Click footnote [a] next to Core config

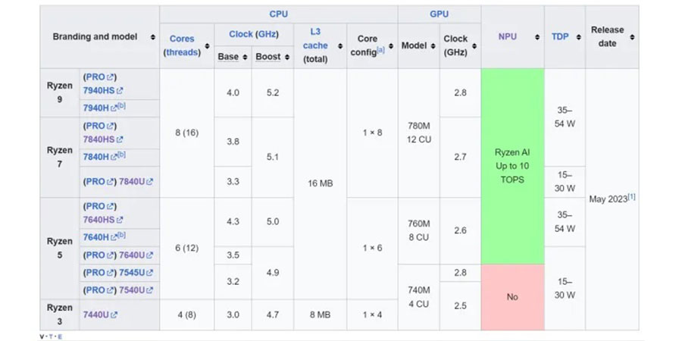click(380, 50)
